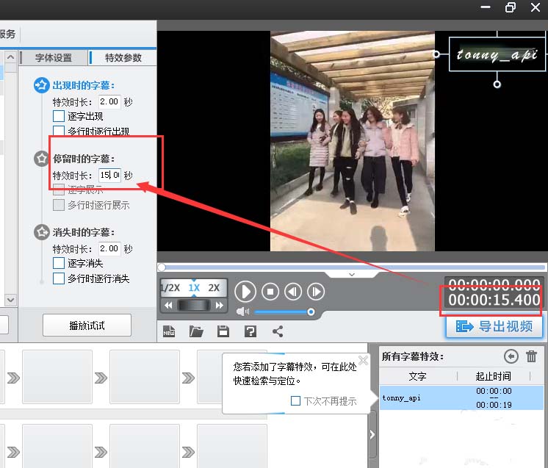This screenshot has width=548, height=468.
Task: Enable 逐字出现 checkbox
Action: coord(58,116)
